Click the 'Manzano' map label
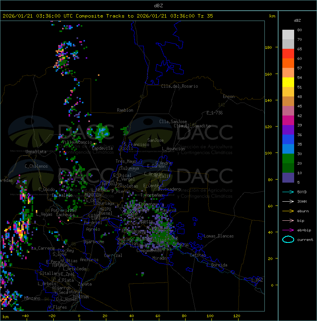The height and width of the screenshot is (321, 317). (32, 298)
